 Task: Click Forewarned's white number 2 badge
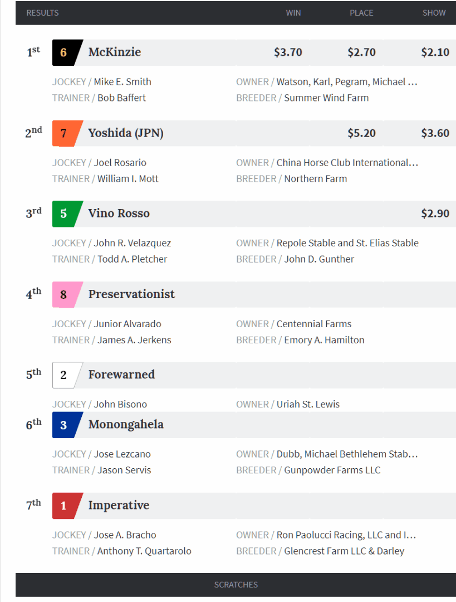tap(64, 375)
